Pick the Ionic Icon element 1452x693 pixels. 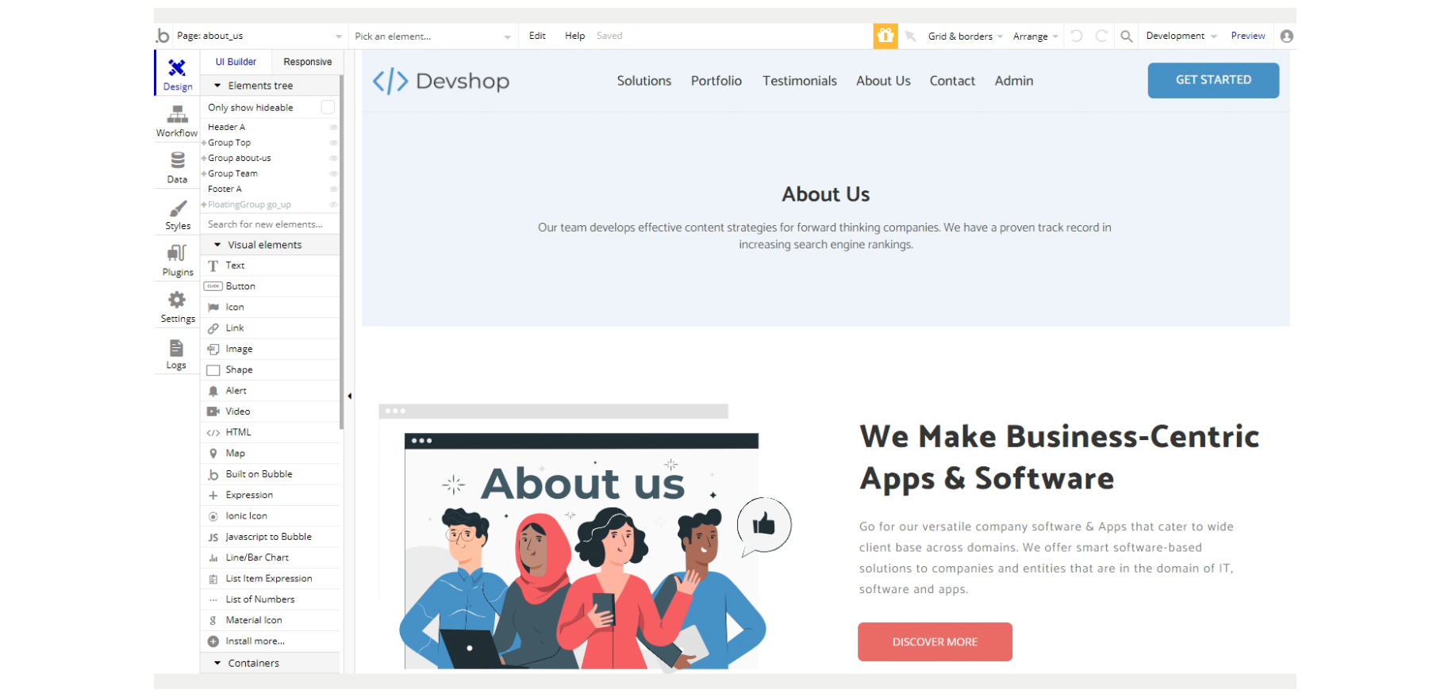pos(270,516)
